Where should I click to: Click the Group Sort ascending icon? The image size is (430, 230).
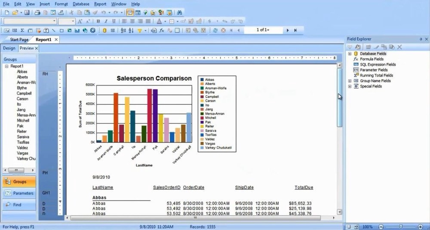(123, 30)
